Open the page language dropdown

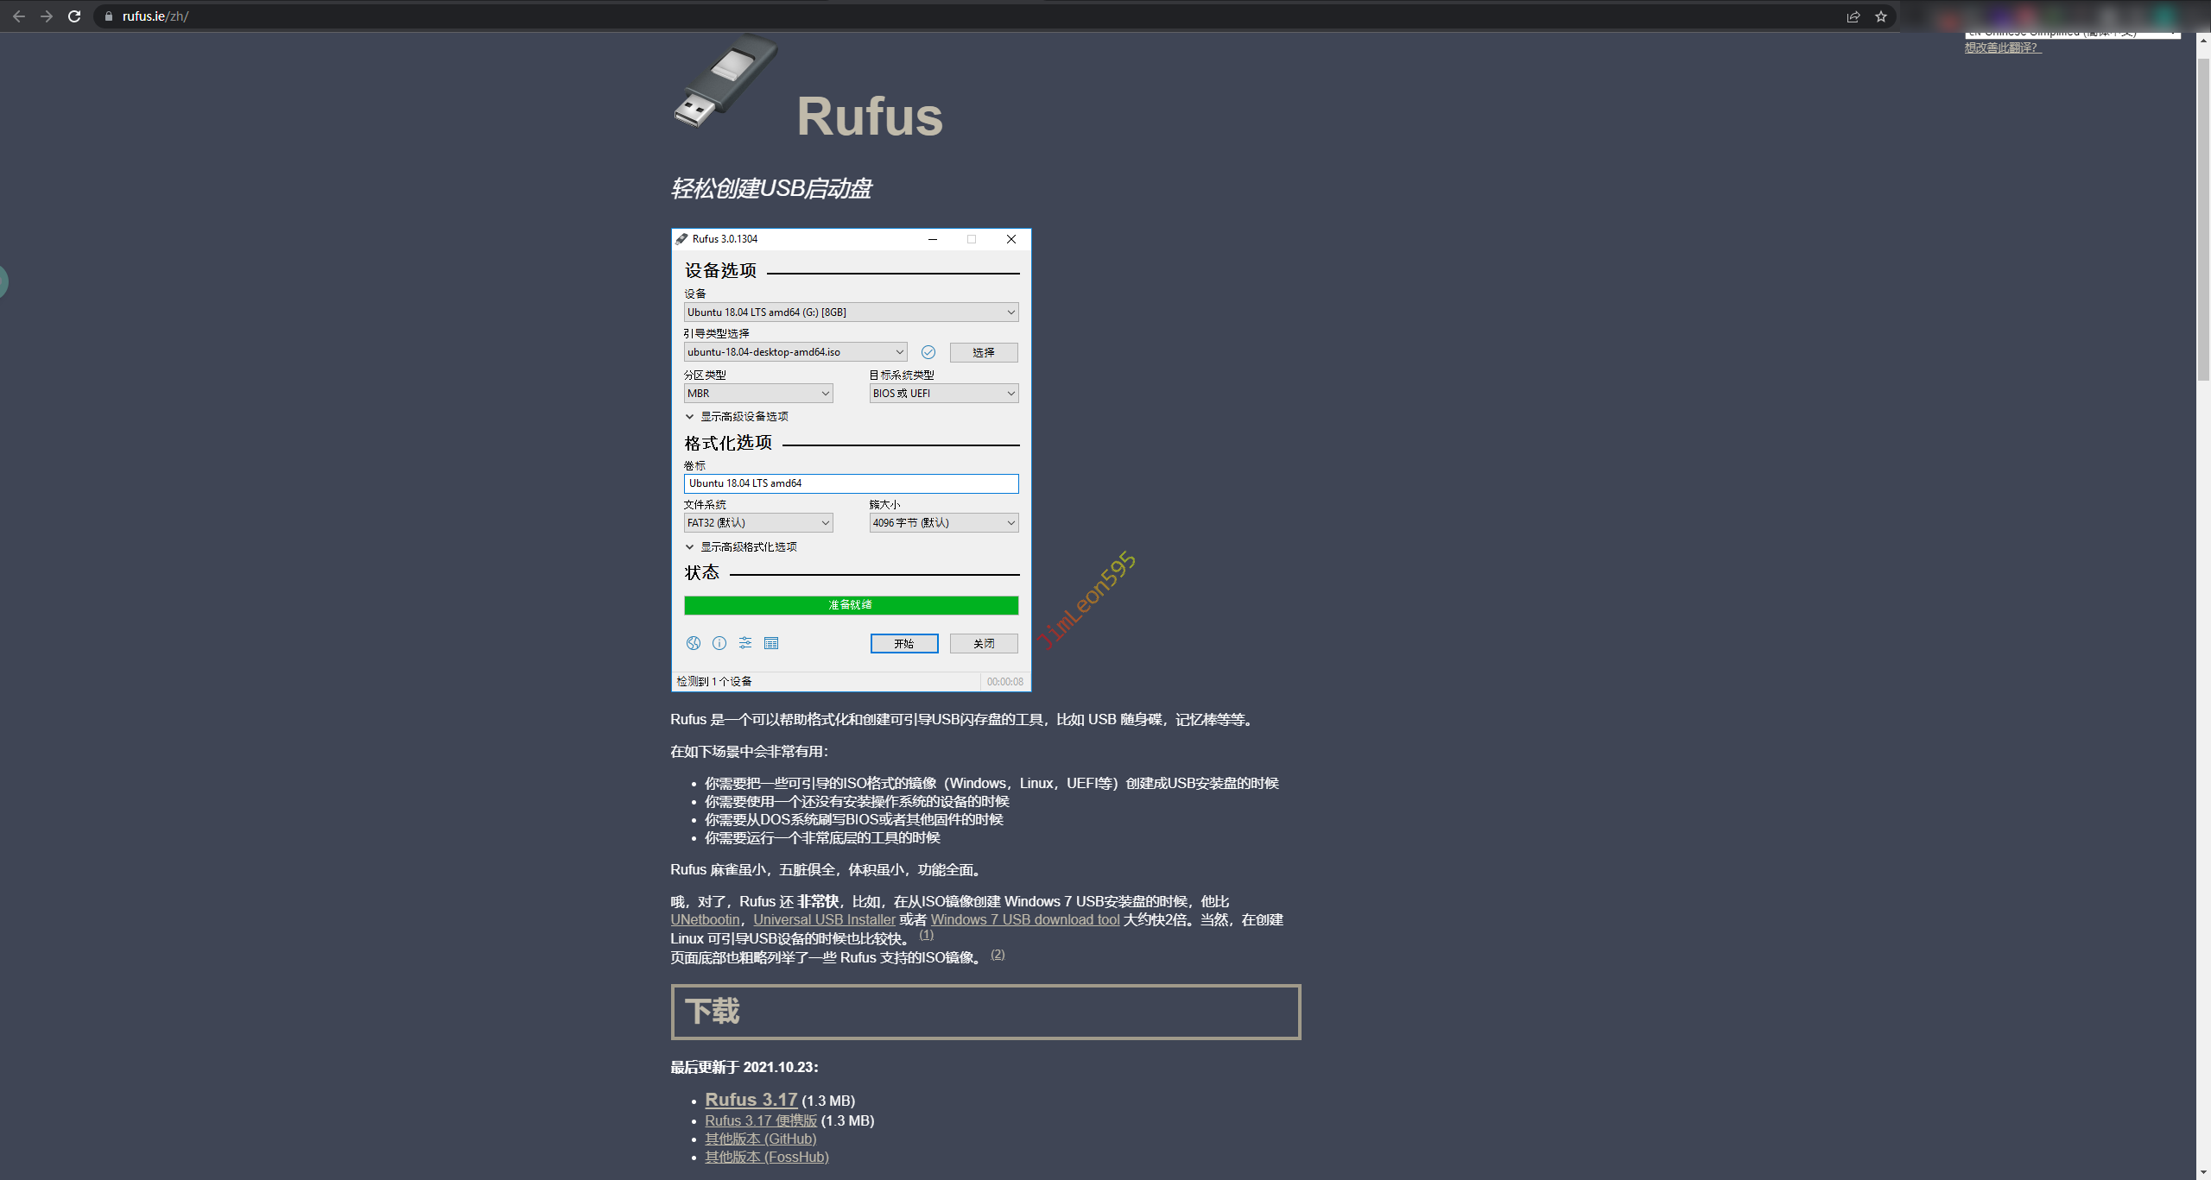point(2072,34)
